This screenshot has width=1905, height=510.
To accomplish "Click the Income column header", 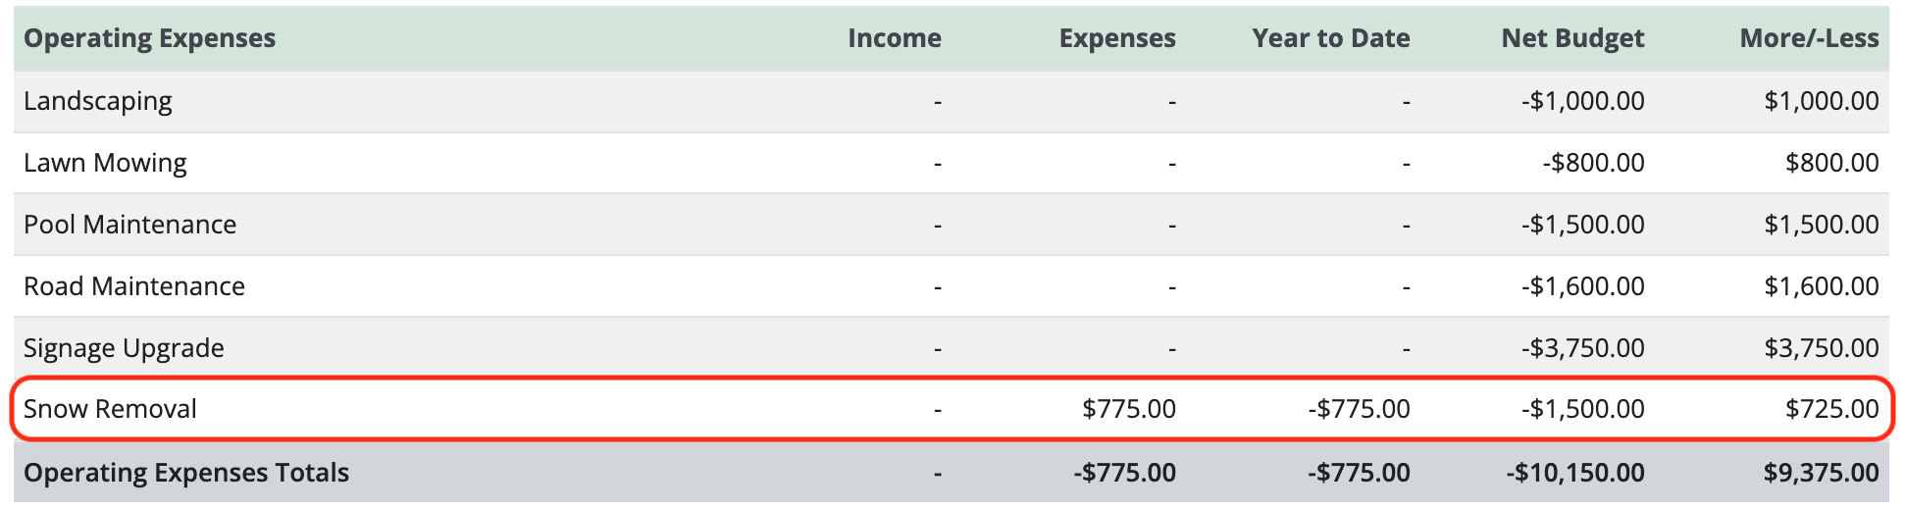I will point(895,38).
